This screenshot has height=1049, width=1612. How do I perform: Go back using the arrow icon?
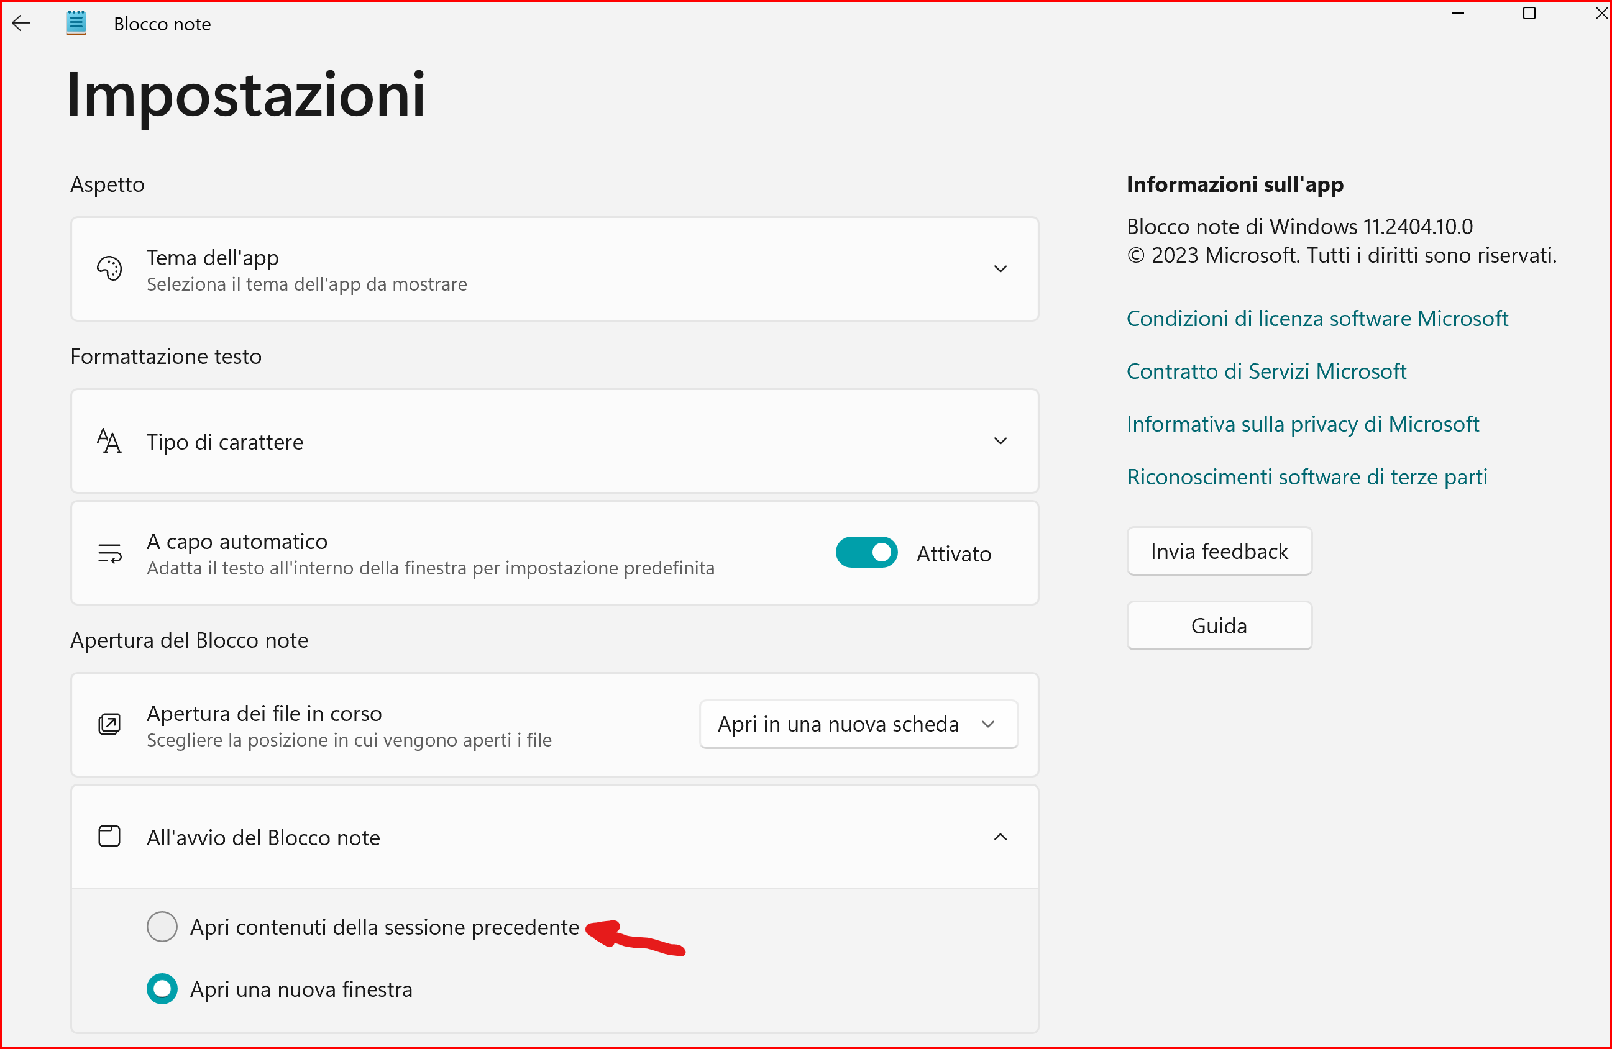22,24
